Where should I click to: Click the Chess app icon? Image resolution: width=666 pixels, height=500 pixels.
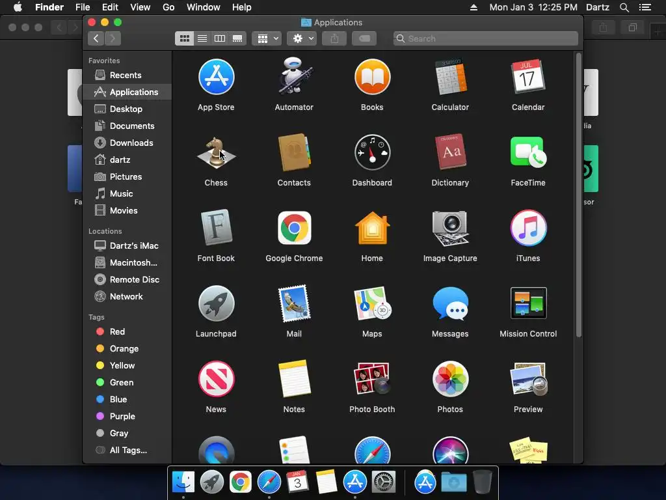point(216,152)
